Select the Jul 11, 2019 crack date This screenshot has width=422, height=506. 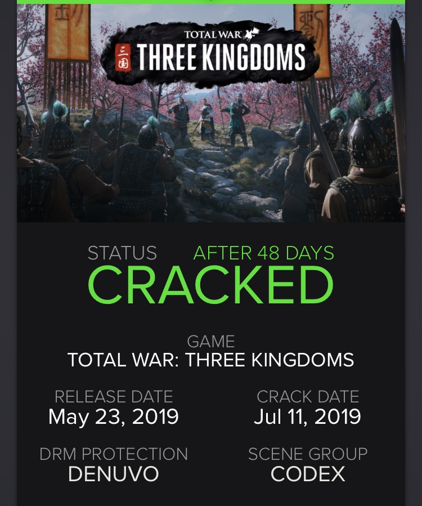tap(308, 417)
